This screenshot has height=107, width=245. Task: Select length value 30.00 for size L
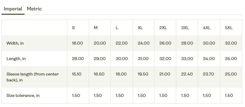coord(122,59)
